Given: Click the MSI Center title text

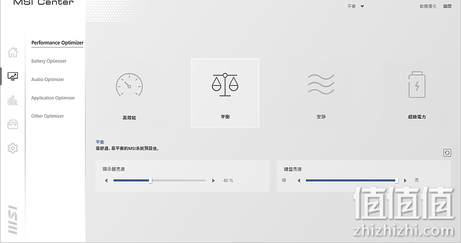Looking at the screenshot, I should click(44, 3).
